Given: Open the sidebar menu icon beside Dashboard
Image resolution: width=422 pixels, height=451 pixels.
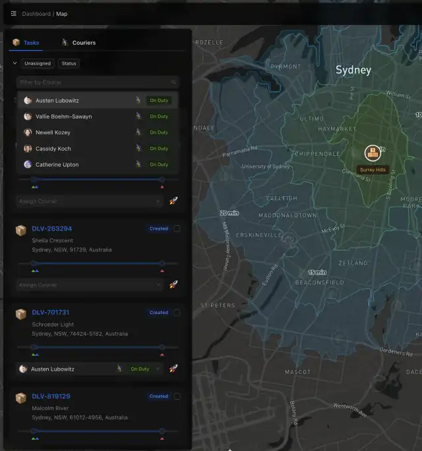Looking at the screenshot, I should (x=13, y=13).
